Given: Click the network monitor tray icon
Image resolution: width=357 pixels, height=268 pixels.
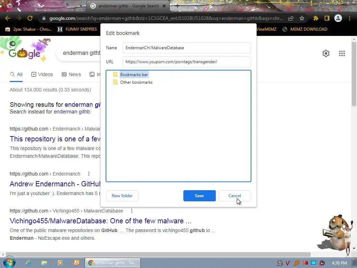Looking at the screenshot, I should coord(313,263).
